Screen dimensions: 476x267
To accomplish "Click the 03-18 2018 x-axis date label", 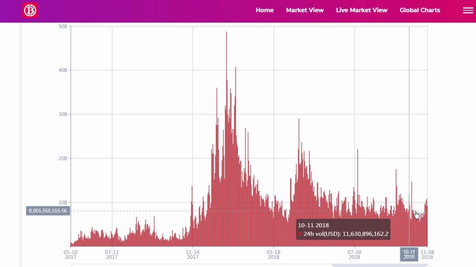I will click(x=273, y=254).
